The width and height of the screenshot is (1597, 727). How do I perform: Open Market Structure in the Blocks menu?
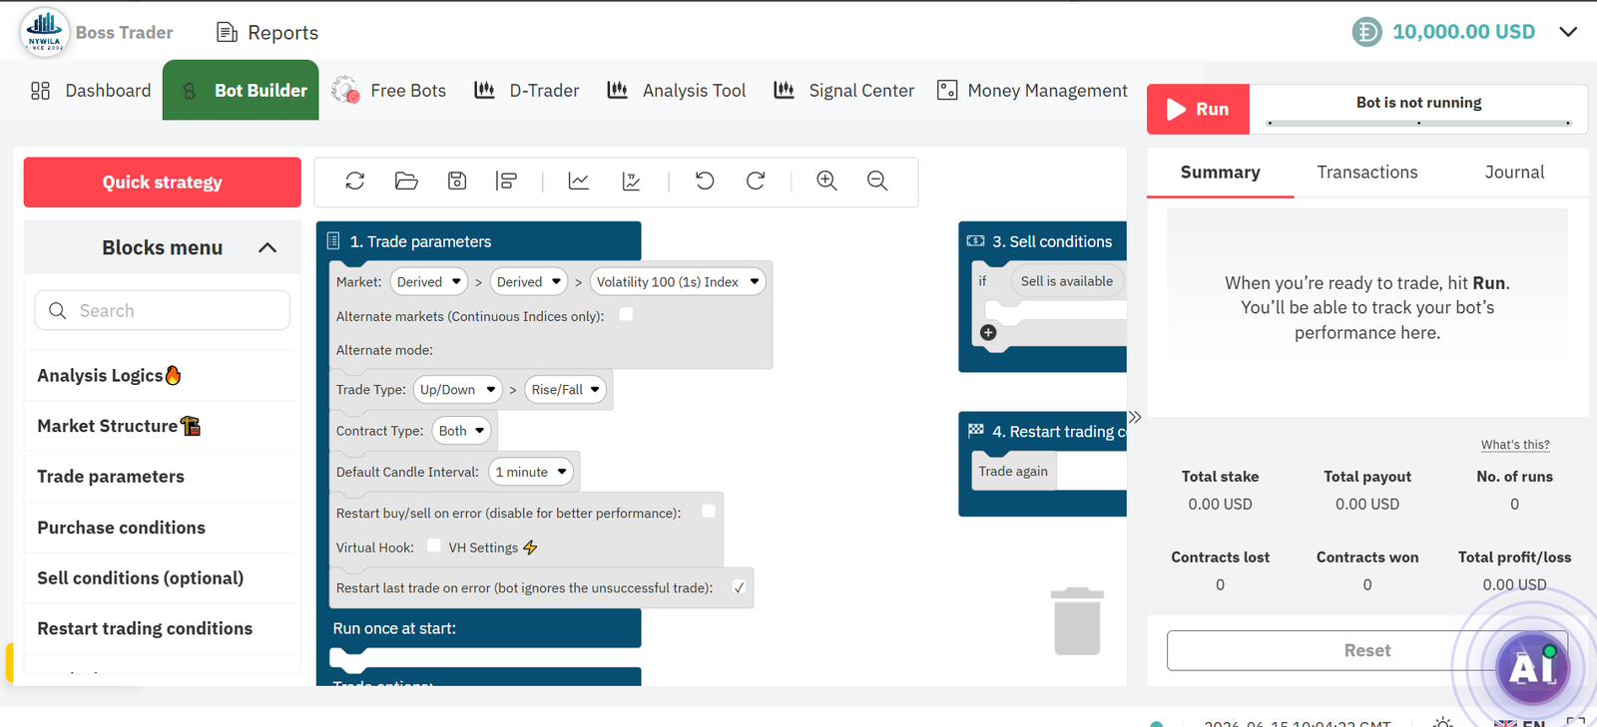[x=162, y=426]
